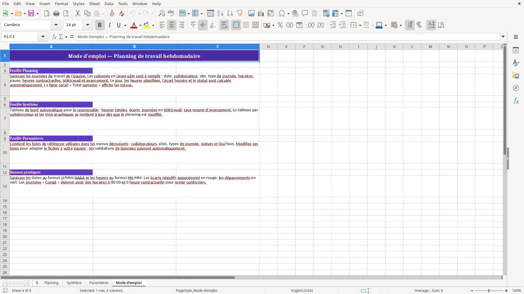Click zoom out minus button

point(472,291)
